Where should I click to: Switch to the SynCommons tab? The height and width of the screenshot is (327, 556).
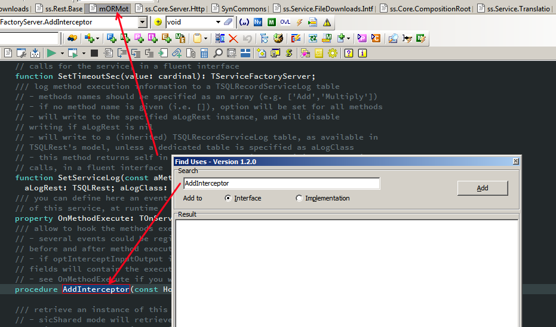[x=239, y=8]
